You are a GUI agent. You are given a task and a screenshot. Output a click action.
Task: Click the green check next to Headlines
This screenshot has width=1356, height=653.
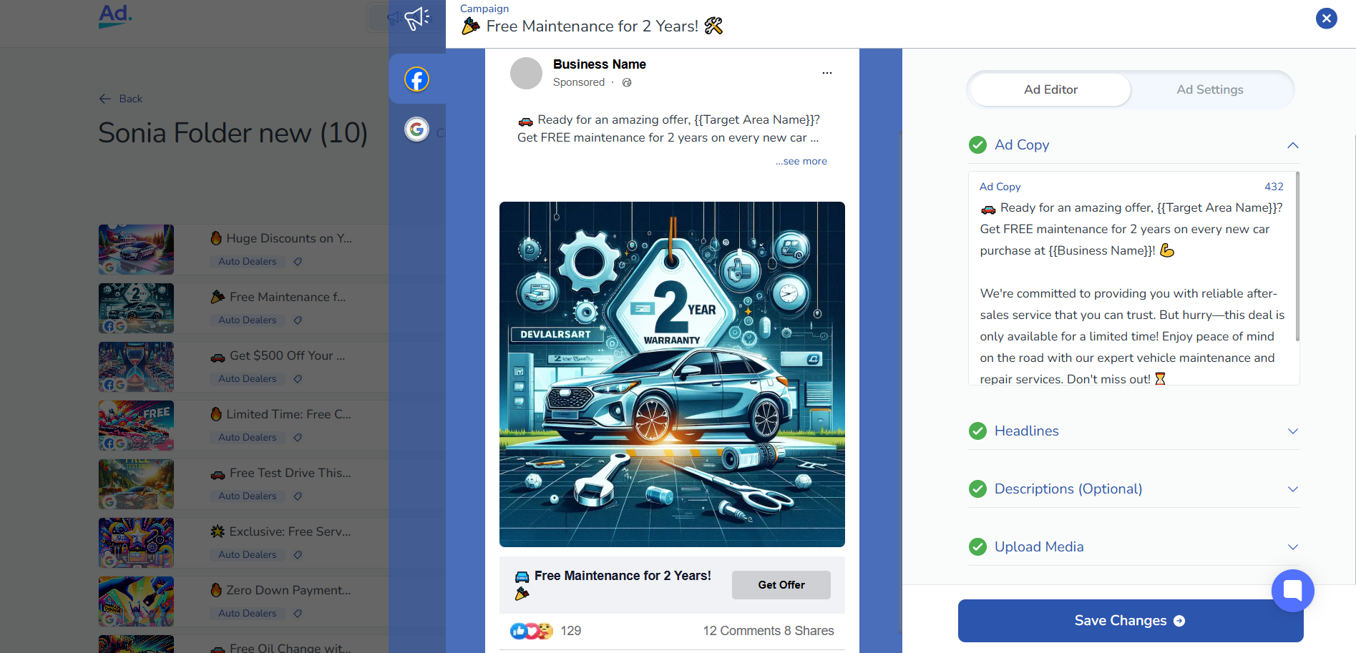[977, 431]
